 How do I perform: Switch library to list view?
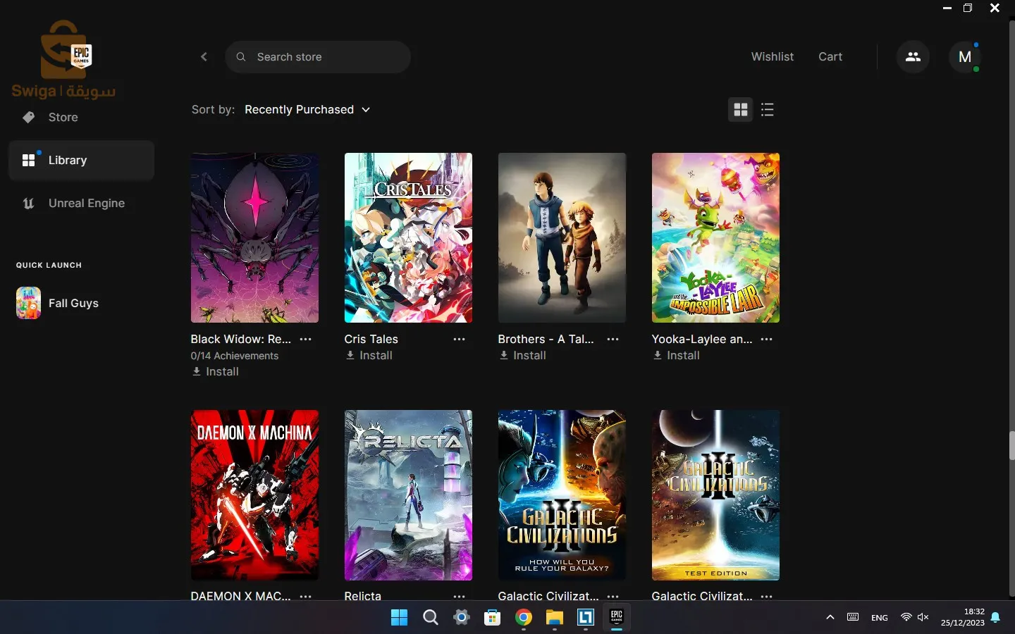pyautogui.click(x=768, y=110)
